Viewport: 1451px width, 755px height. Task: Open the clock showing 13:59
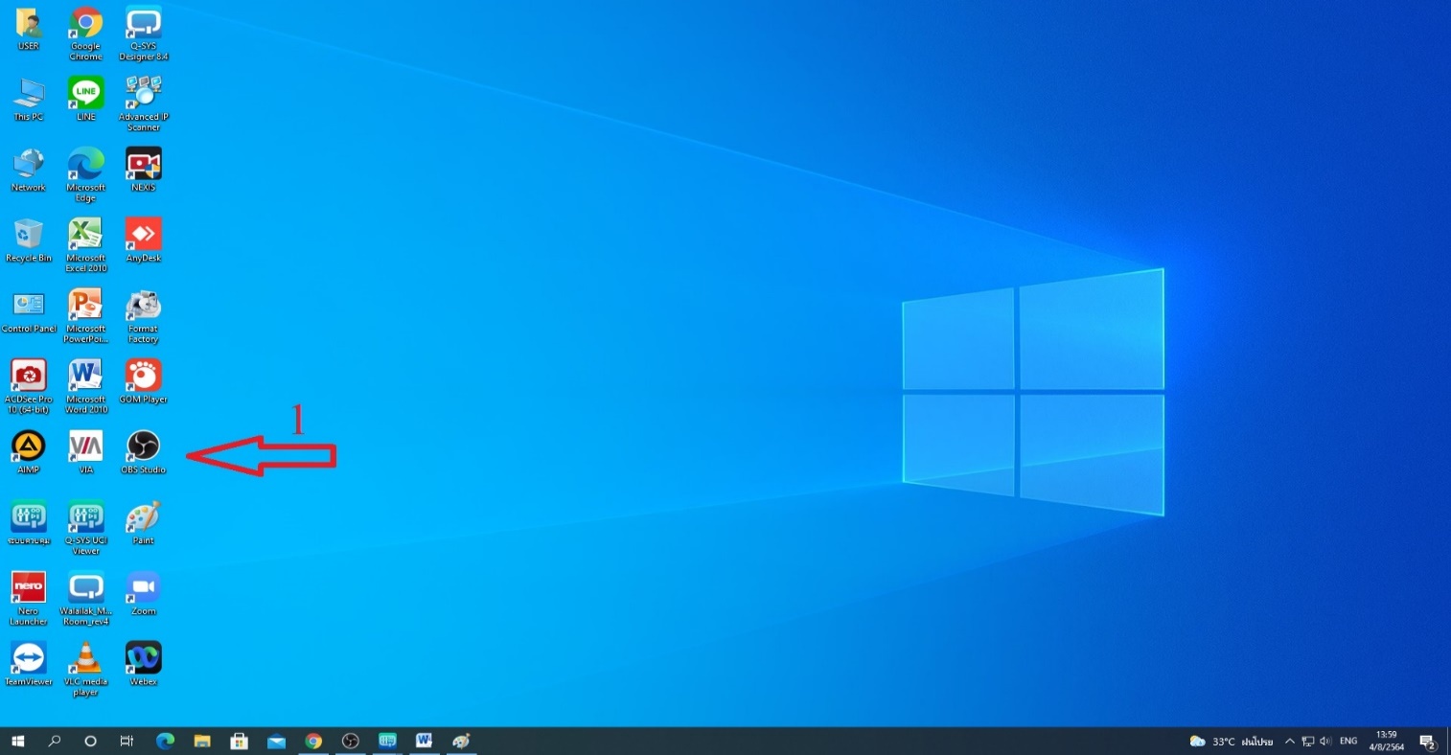tap(1386, 742)
